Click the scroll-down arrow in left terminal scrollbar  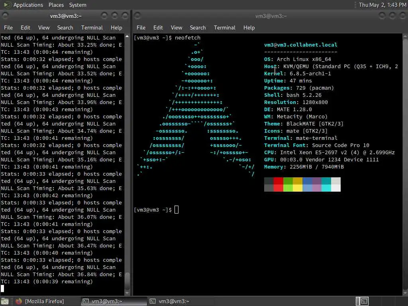(127, 293)
